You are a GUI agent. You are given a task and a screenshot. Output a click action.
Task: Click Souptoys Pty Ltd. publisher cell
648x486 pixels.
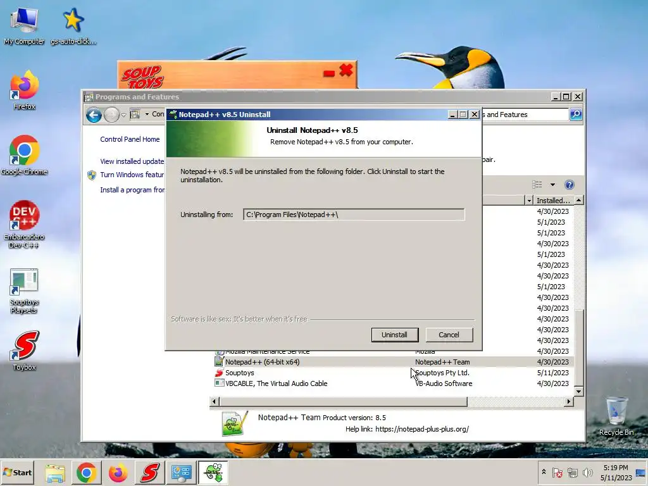(442, 373)
